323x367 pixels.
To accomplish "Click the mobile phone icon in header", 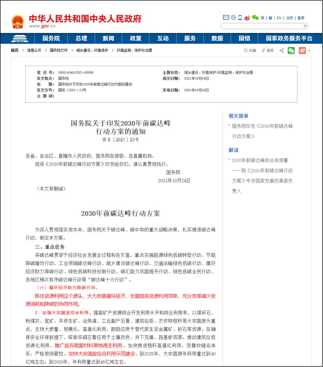I will click(x=240, y=18).
